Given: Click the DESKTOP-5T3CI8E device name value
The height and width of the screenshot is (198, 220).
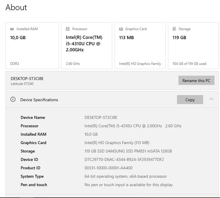Looking at the screenshot, I should [101, 117].
